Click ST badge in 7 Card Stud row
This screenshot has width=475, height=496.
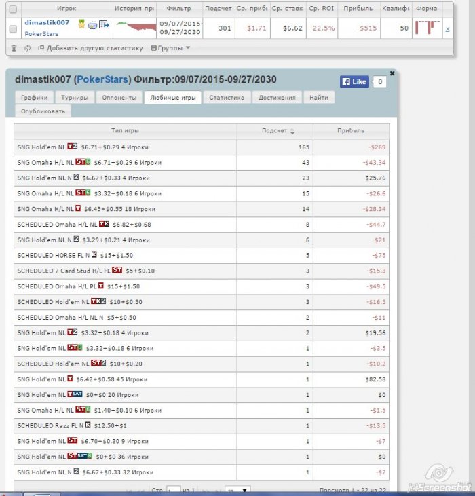117,270
